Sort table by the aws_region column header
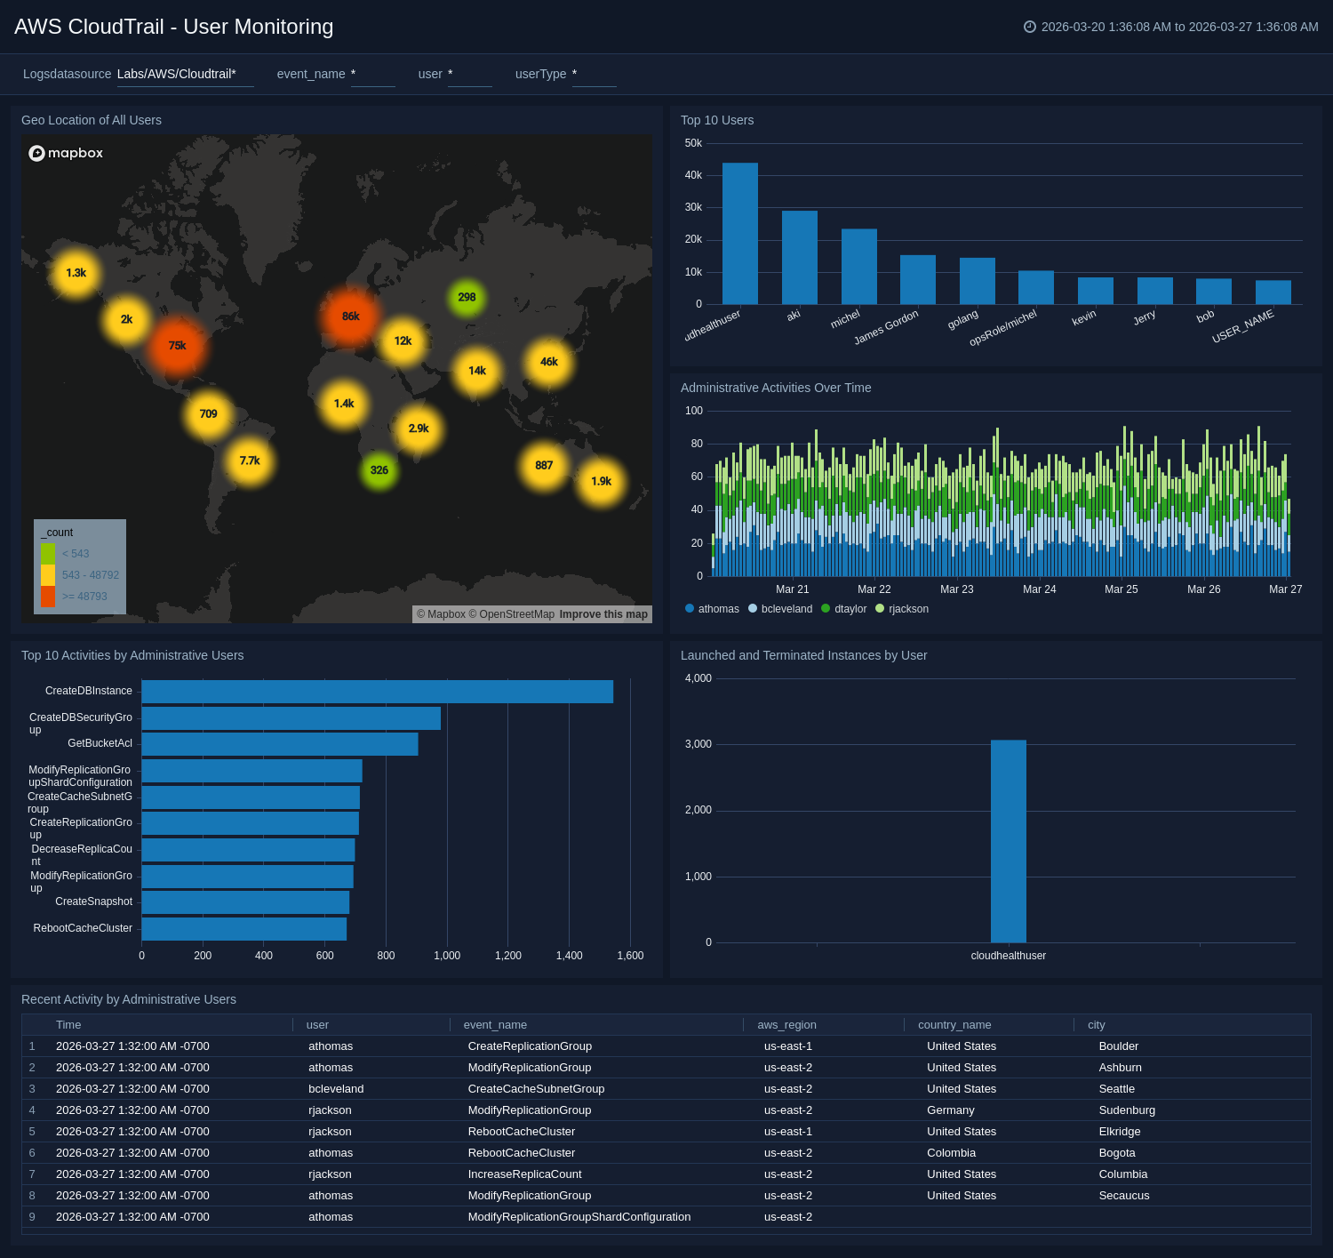 click(x=786, y=1025)
